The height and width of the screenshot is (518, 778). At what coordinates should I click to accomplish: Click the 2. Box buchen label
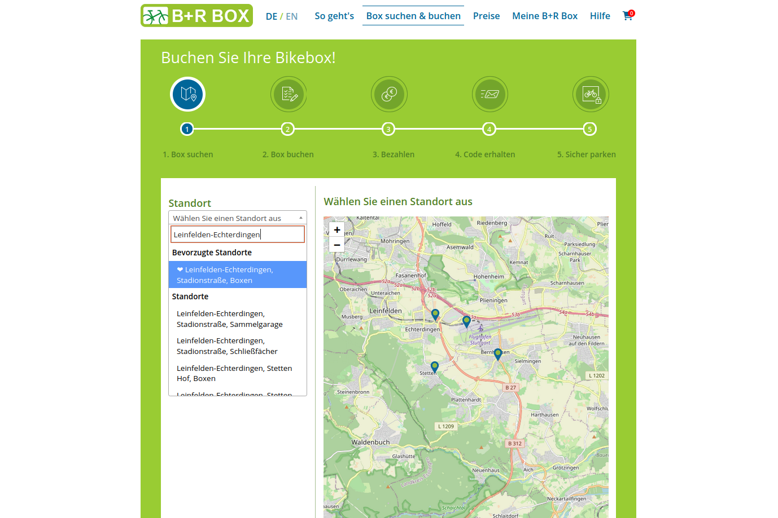(x=288, y=154)
